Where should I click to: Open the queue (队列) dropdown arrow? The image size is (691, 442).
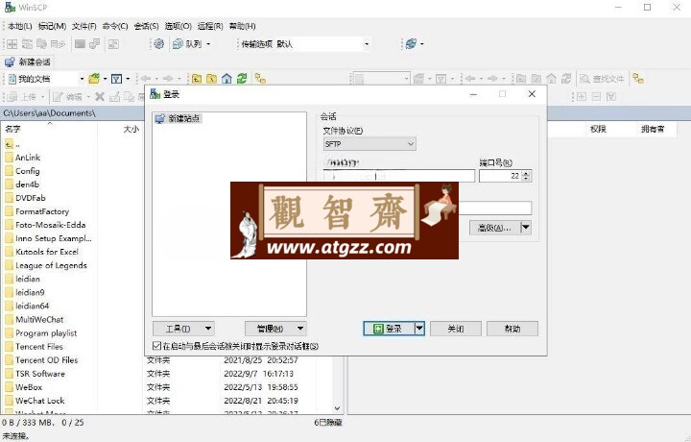[208, 43]
